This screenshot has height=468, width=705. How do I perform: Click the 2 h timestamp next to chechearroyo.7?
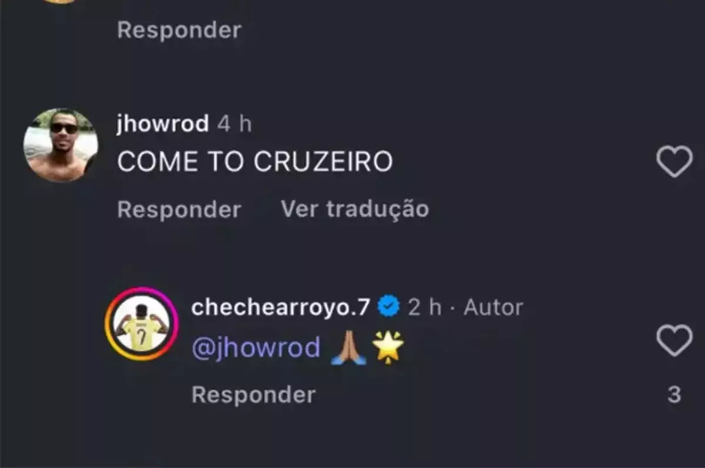tap(425, 307)
